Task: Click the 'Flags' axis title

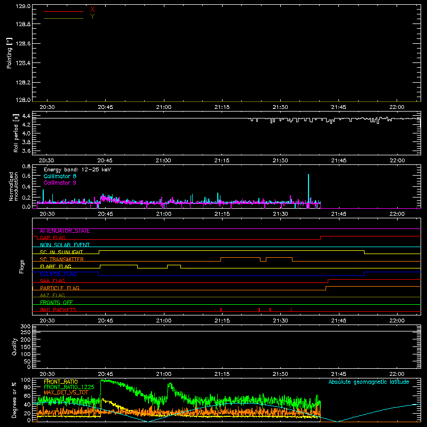Action: tap(22, 266)
